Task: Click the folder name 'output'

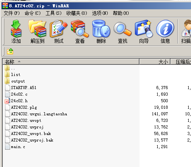Action: [x=18, y=81]
